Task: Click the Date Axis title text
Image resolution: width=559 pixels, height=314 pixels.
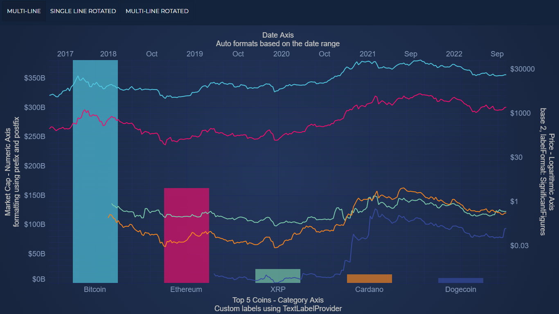Action: 277,35
